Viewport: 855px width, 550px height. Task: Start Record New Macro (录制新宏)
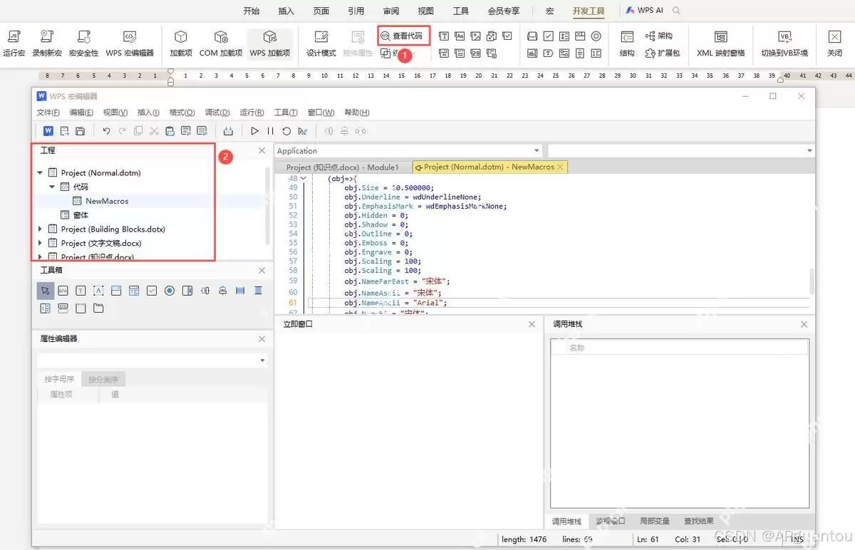point(47,43)
